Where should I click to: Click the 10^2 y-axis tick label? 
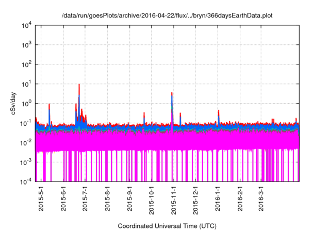pyautogui.click(x=27, y=64)
